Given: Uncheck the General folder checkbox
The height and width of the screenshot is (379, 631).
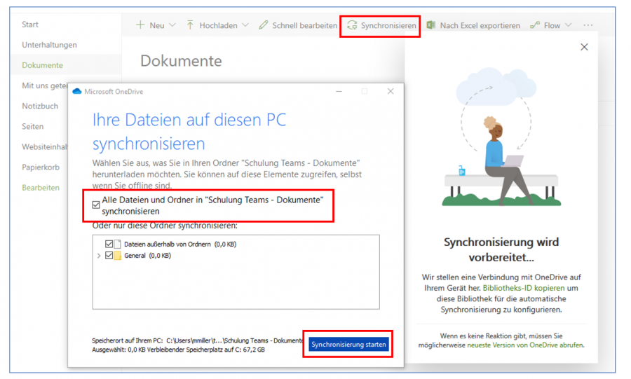Looking at the screenshot, I should [109, 255].
